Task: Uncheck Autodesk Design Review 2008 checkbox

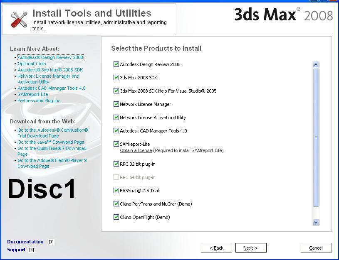Action: (x=116, y=64)
